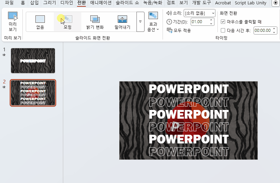Open the Script Lab Unity tab

[251, 3]
